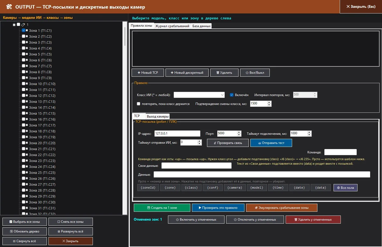Click Снять все зоны button
The height and width of the screenshot is (247, 382).
(71, 222)
